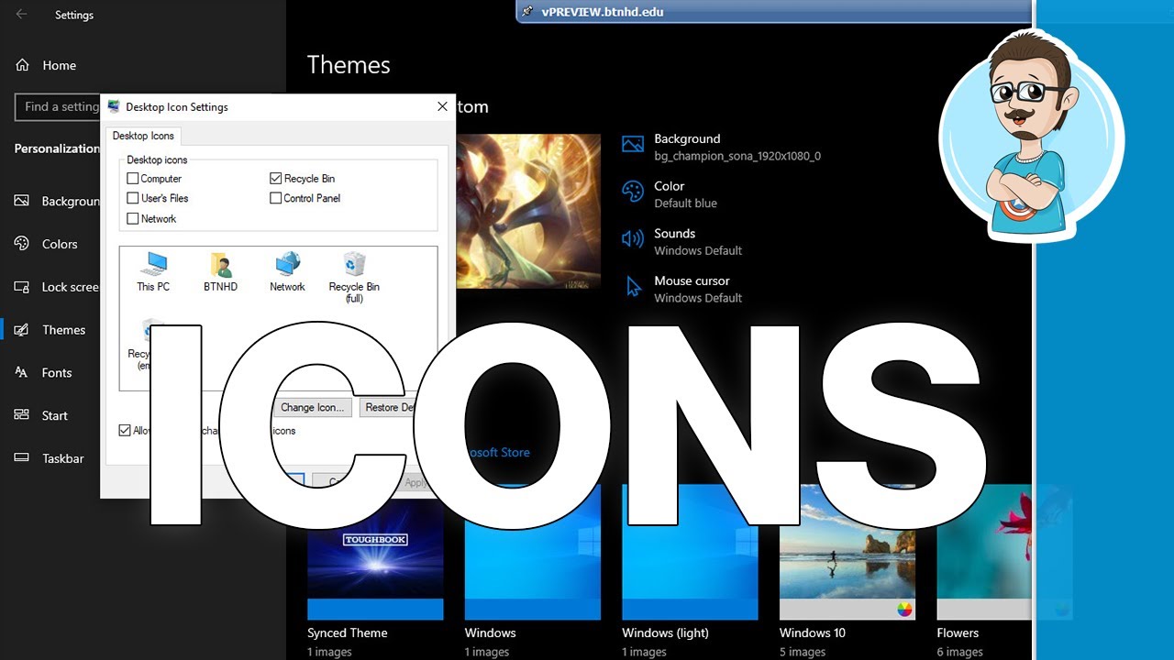Enable the Network desktop icon checkbox
Screen dimensions: 1174x660
pos(133,219)
